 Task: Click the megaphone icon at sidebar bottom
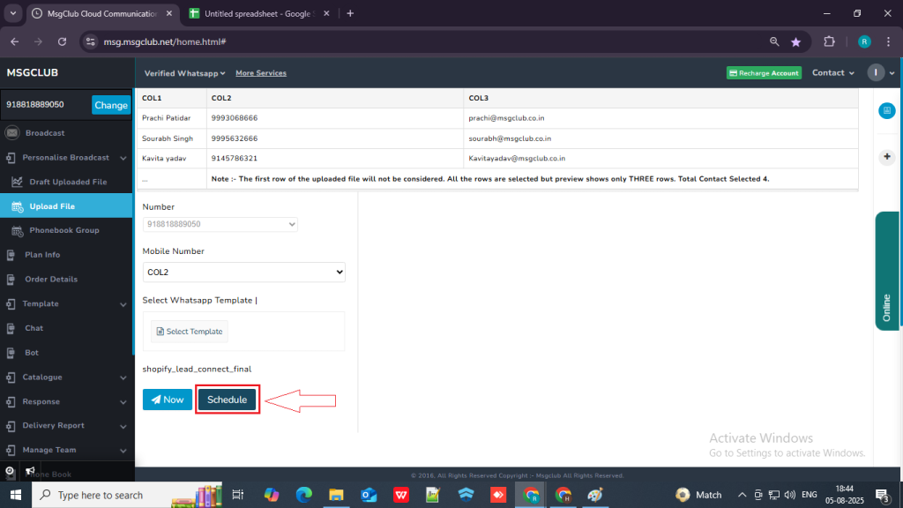(30, 471)
